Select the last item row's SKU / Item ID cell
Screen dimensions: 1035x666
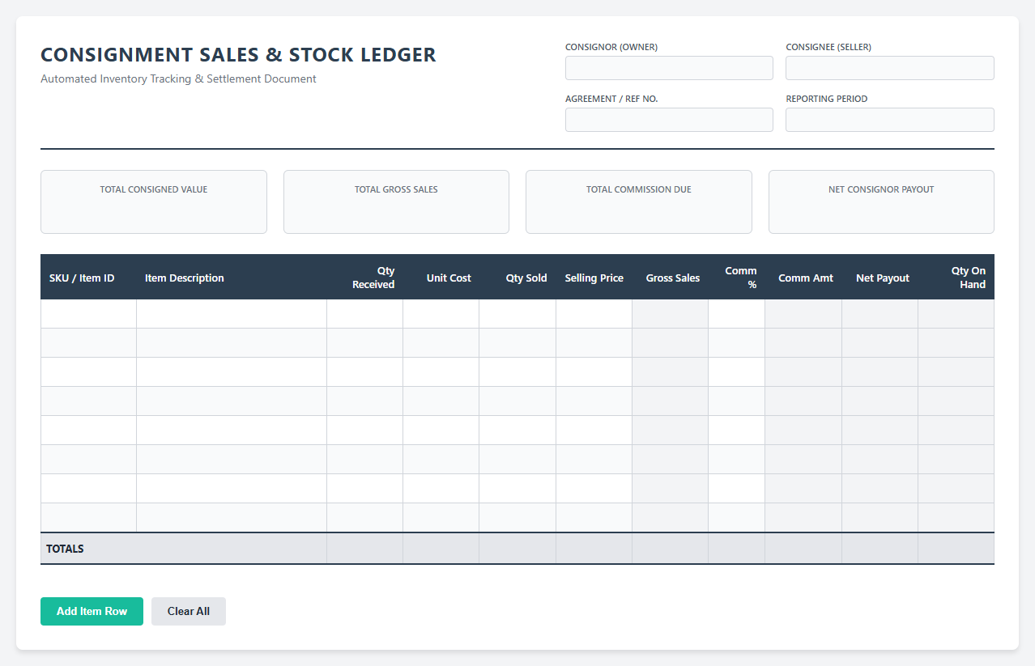point(88,518)
